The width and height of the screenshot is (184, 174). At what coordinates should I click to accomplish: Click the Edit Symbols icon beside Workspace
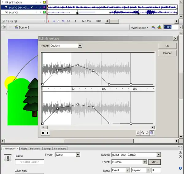pyautogui.click(x=159, y=27)
